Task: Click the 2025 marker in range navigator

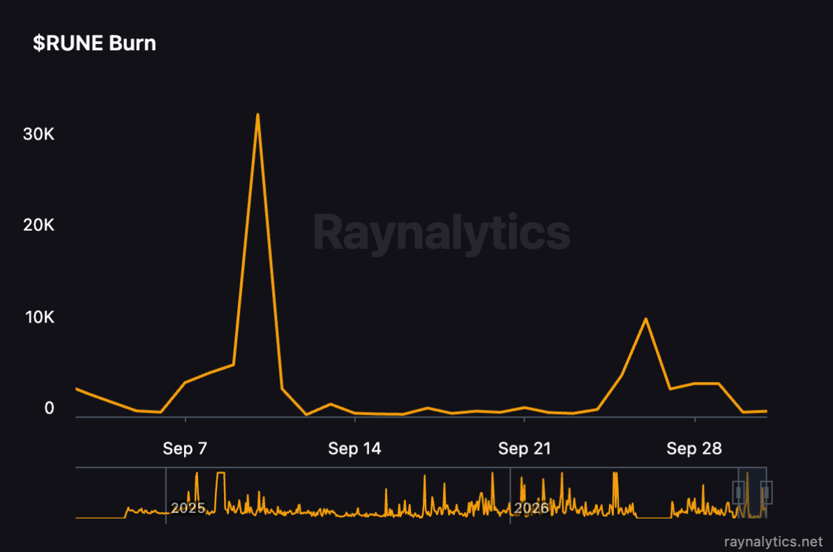Action: [x=188, y=508]
